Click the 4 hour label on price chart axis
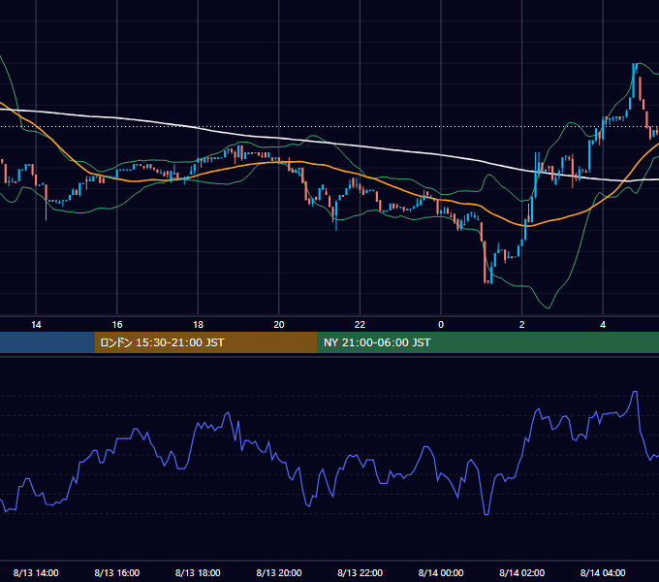Viewport: 659px width, 582px height. pyautogui.click(x=603, y=325)
